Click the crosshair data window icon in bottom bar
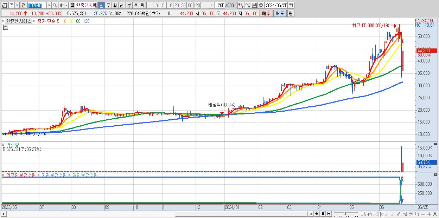The height and width of the screenshot is (218, 439). click(363, 214)
